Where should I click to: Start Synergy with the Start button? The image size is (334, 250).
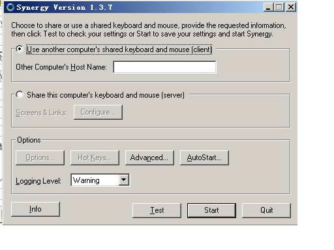coord(211,210)
